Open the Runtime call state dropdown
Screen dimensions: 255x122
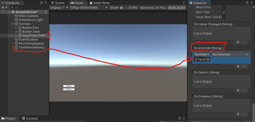click(x=202, y=54)
